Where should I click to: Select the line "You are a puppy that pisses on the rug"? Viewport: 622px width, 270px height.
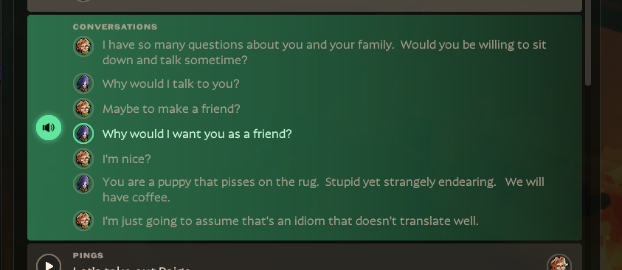(323, 190)
